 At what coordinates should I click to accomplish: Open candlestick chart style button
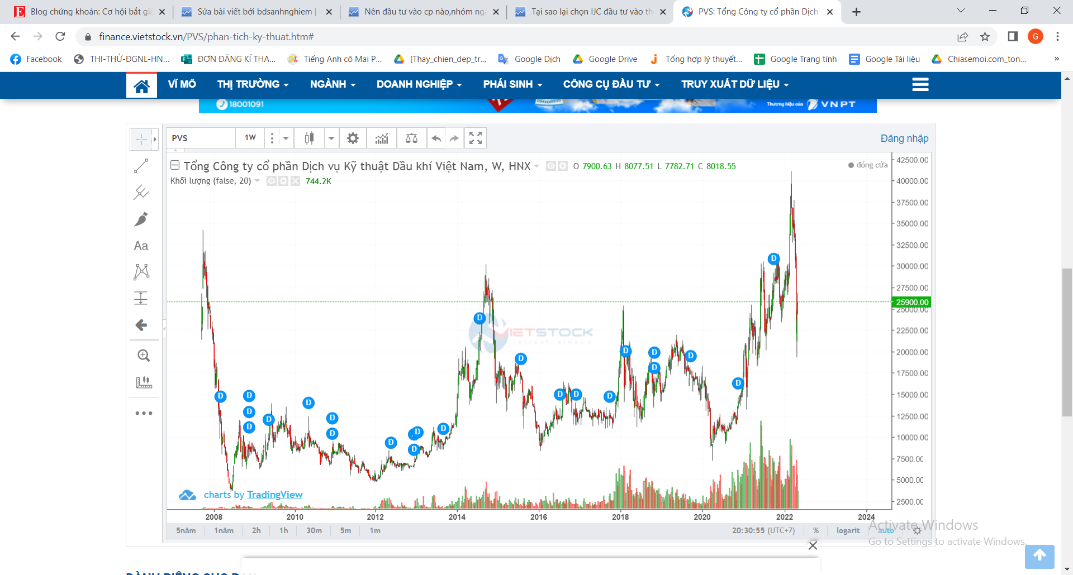(x=309, y=138)
